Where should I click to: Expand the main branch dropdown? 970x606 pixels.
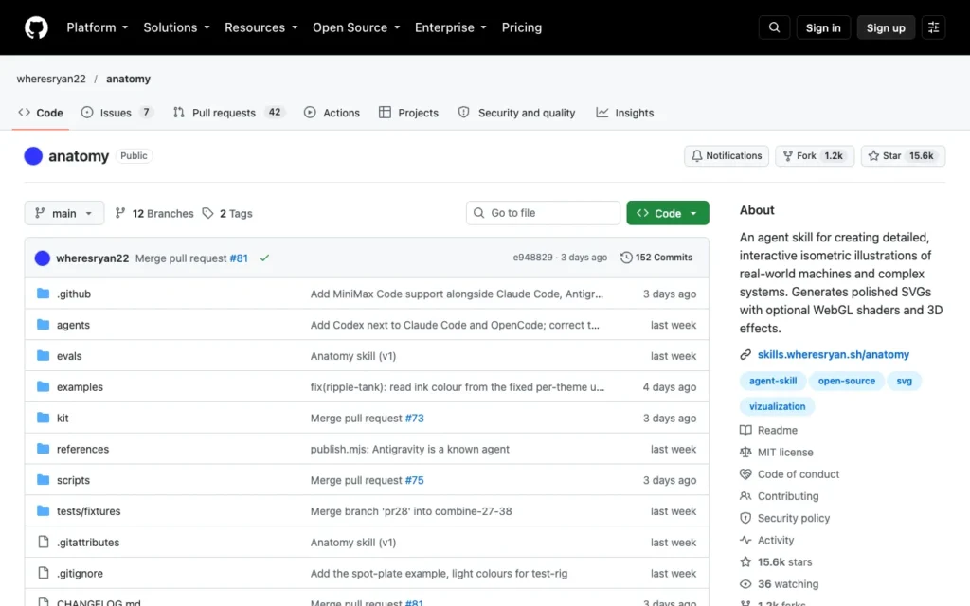pos(64,213)
